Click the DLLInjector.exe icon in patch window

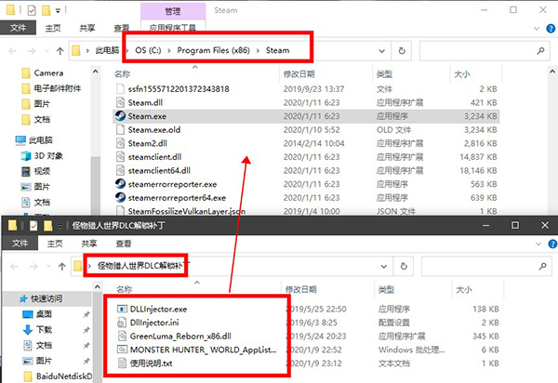click(122, 309)
